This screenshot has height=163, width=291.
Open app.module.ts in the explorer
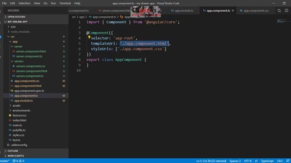[36, 101]
